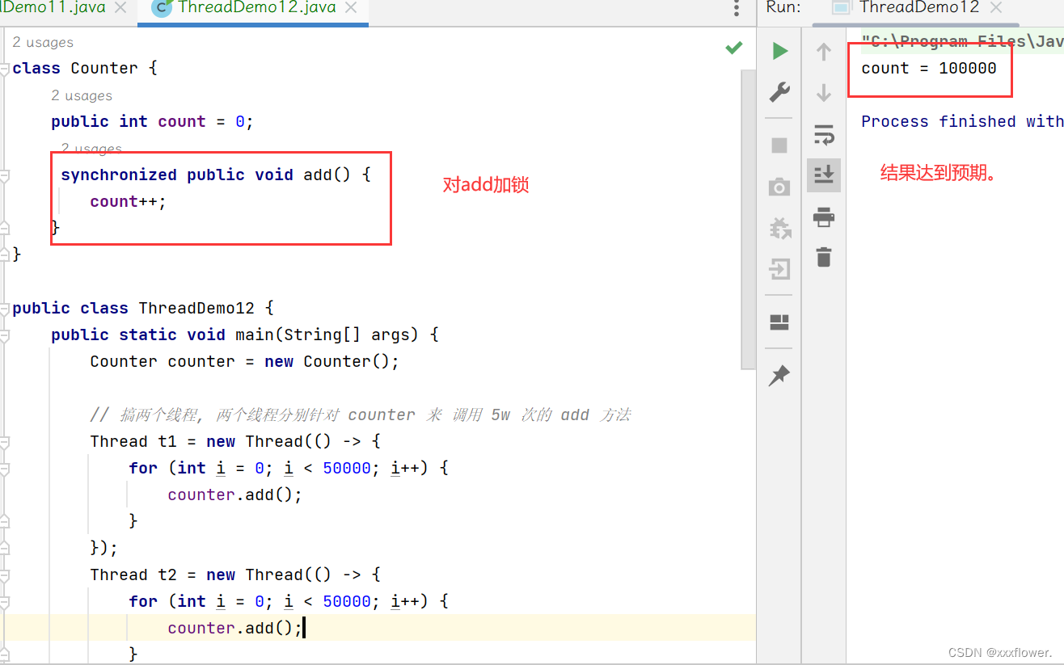Open the editor tabs three-dot menu
The image size is (1064, 665).
736,8
